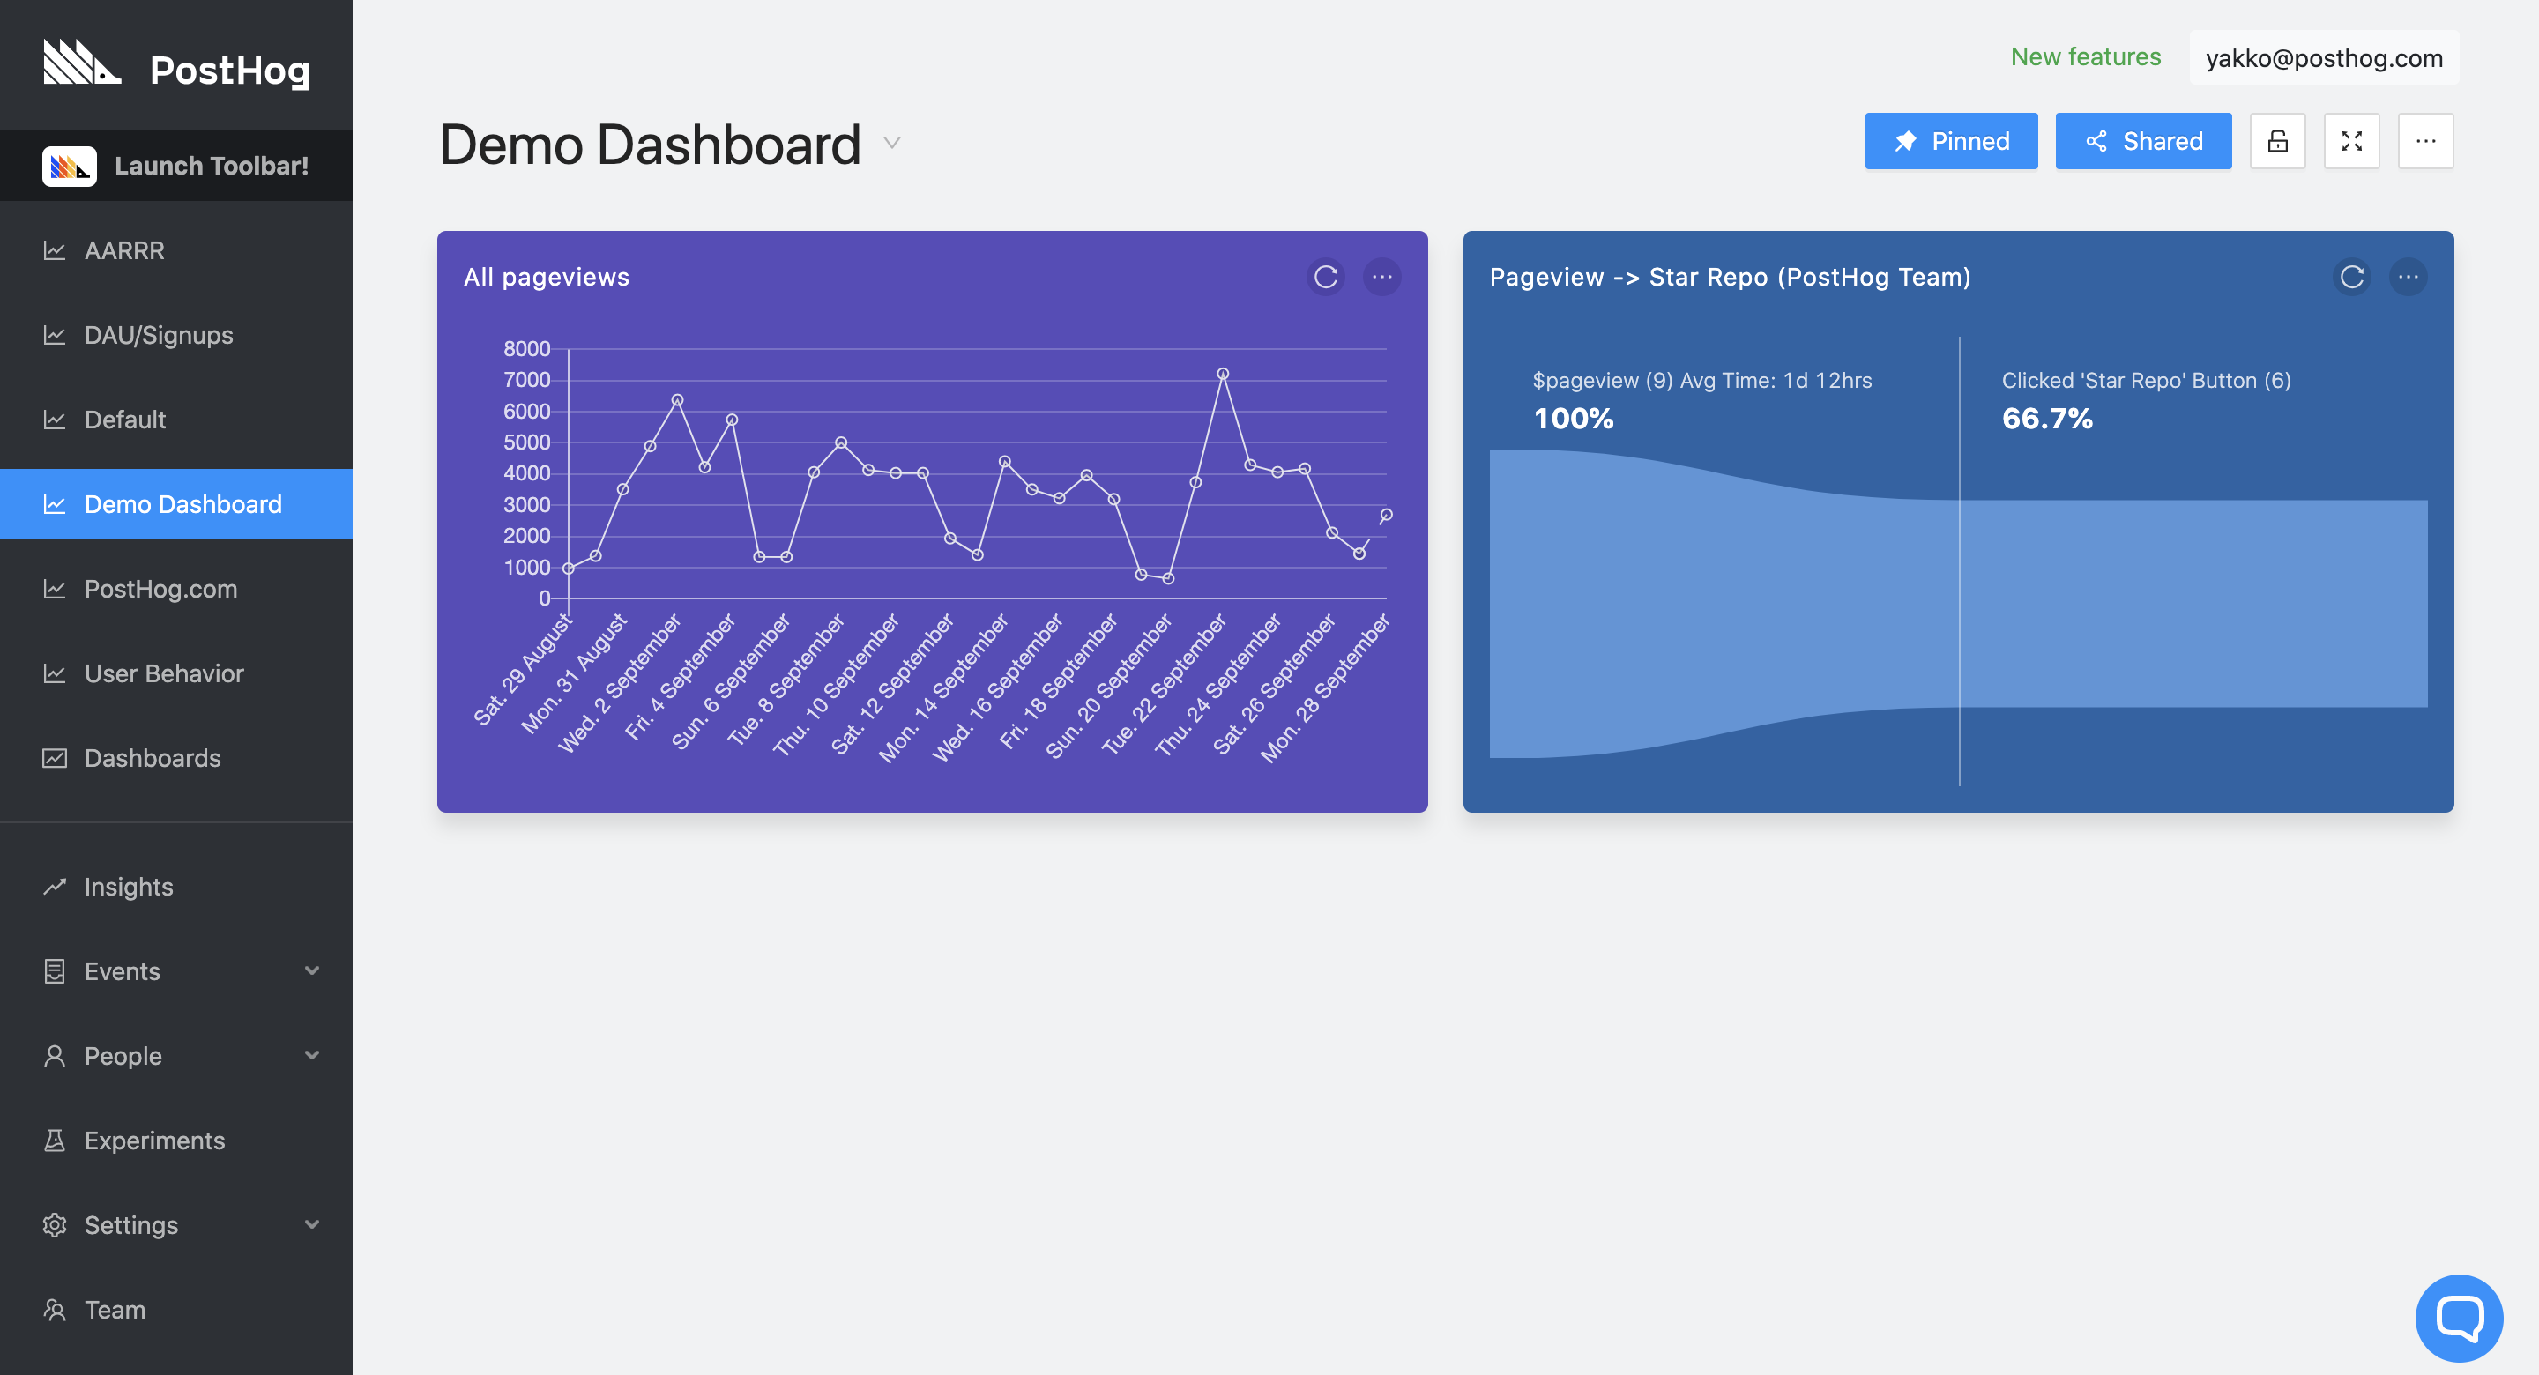This screenshot has width=2539, height=1375.
Task: Open the New features link
Action: coord(2085,57)
